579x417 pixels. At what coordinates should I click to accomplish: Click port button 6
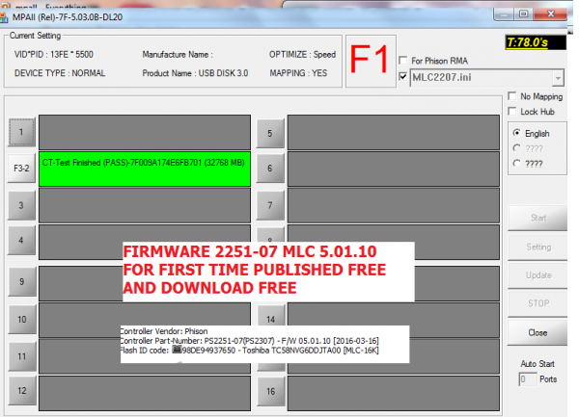pyautogui.click(x=270, y=169)
